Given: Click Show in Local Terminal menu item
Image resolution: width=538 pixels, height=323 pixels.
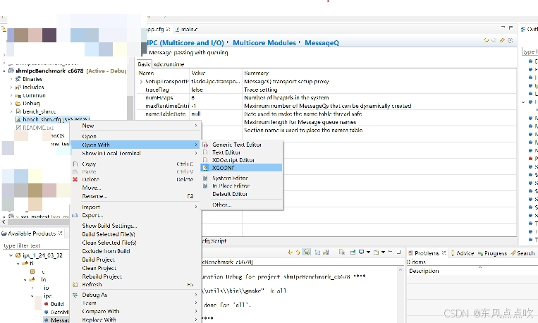Looking at the screenshot, I should pyautogui.click(x=111, y=153).
